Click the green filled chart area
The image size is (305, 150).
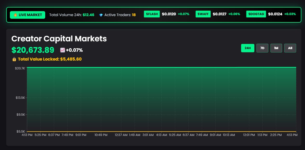161,99
